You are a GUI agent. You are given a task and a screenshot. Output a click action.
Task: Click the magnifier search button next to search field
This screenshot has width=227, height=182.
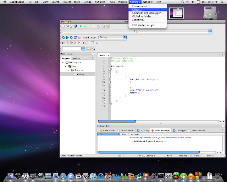coord(88,49)
